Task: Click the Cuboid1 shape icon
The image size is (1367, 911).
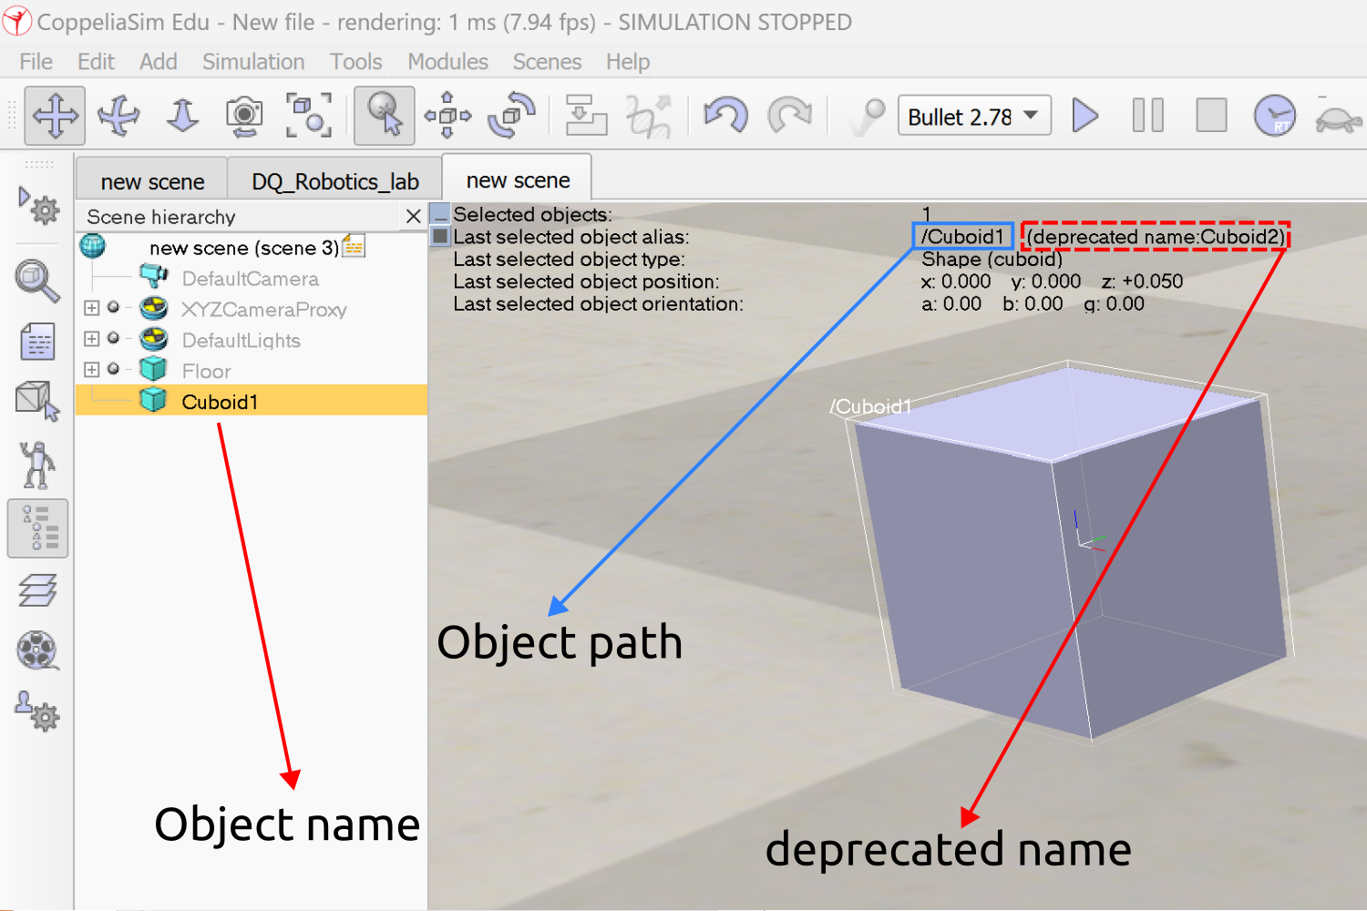Action: pos(153,400)
